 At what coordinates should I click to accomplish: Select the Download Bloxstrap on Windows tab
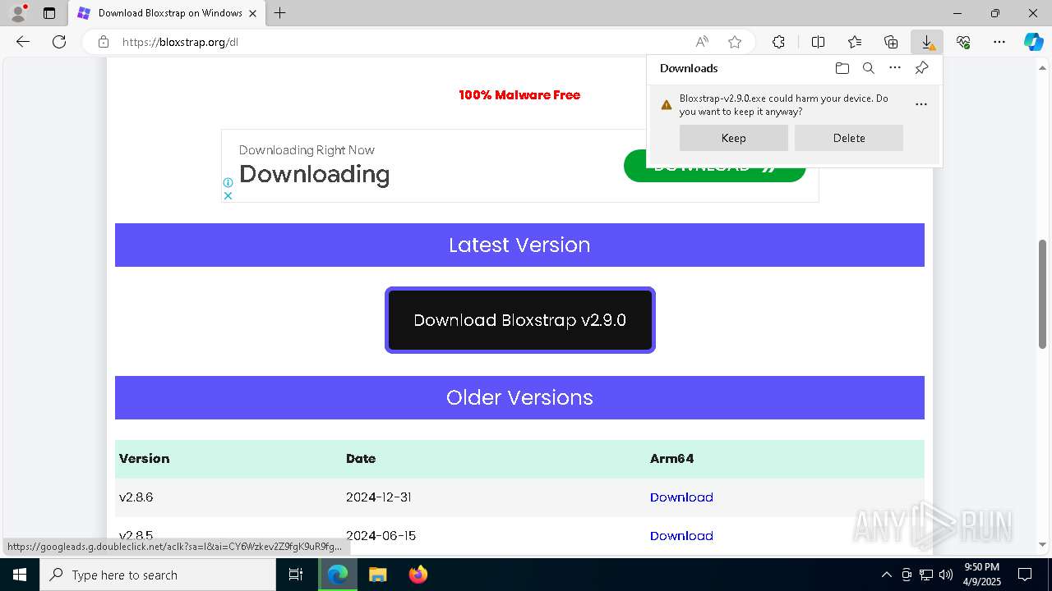(168, 13)
